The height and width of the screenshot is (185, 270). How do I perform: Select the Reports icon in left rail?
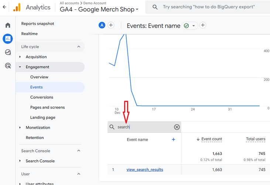[x=8, y=38]
